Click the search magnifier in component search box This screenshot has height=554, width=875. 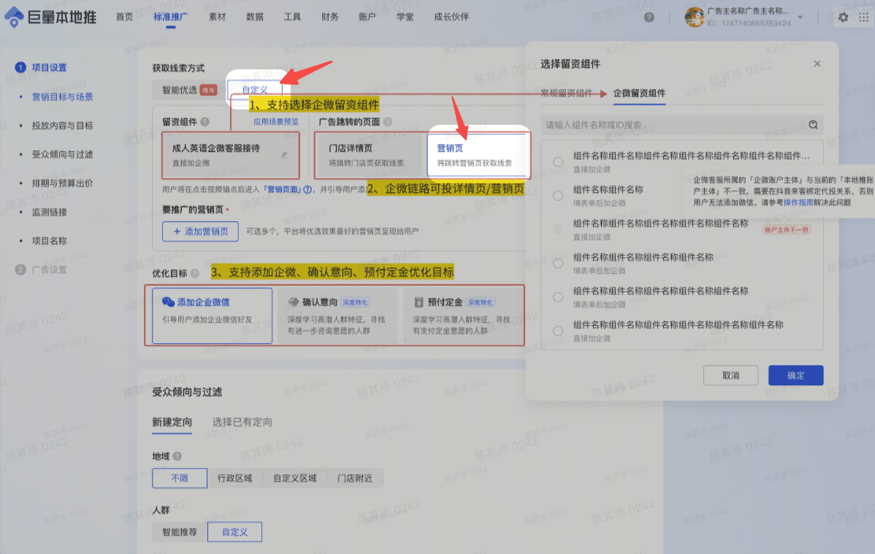(813, 125)
